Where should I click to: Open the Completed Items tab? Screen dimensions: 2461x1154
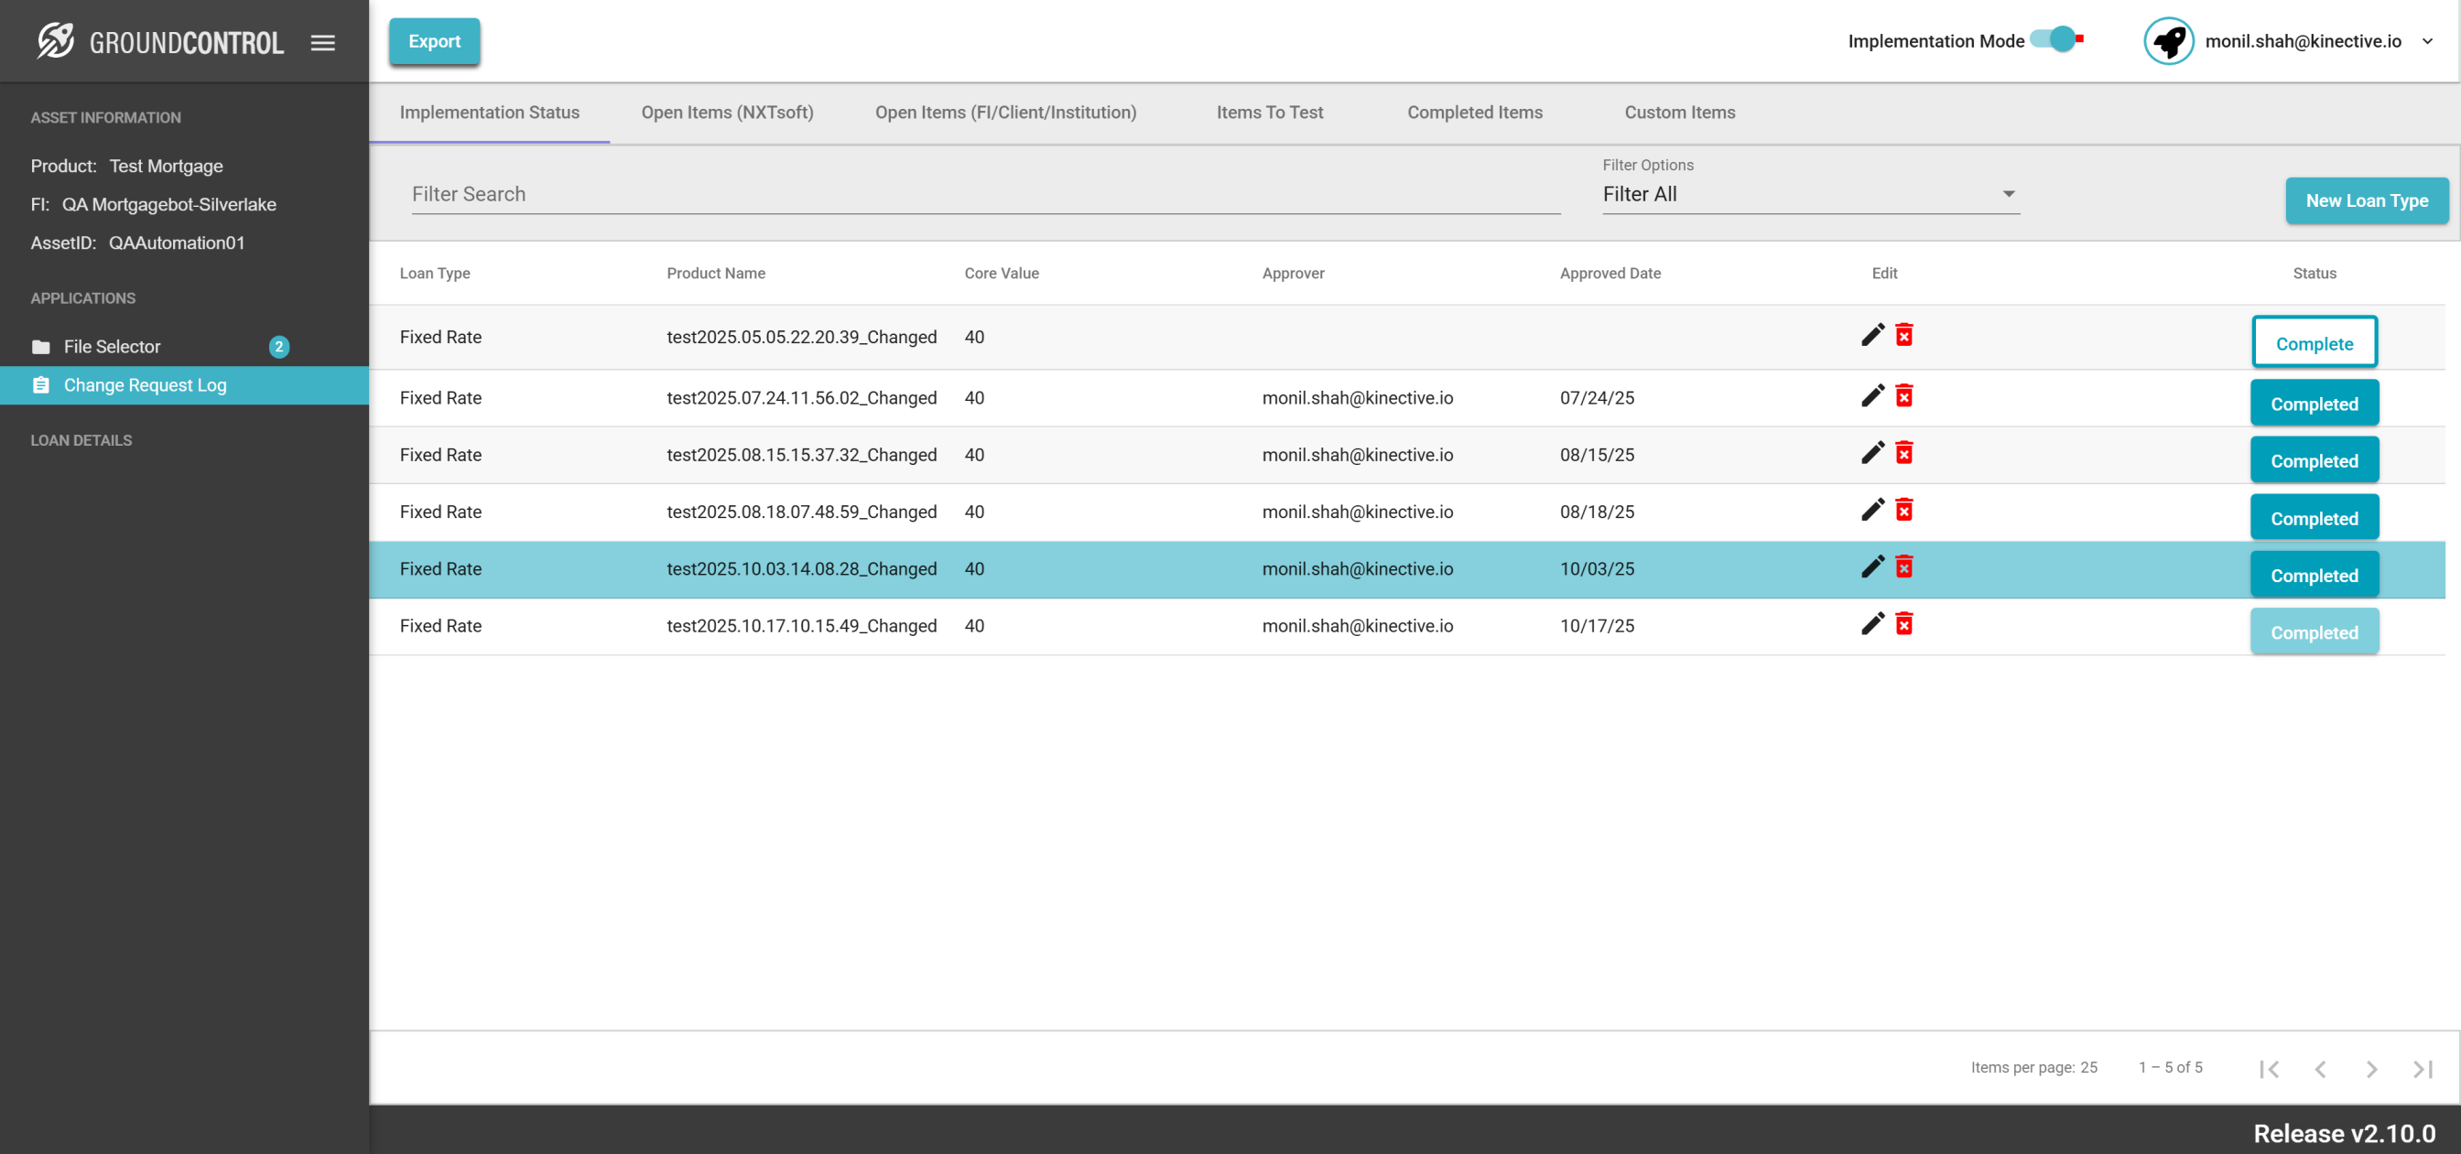1474,113
